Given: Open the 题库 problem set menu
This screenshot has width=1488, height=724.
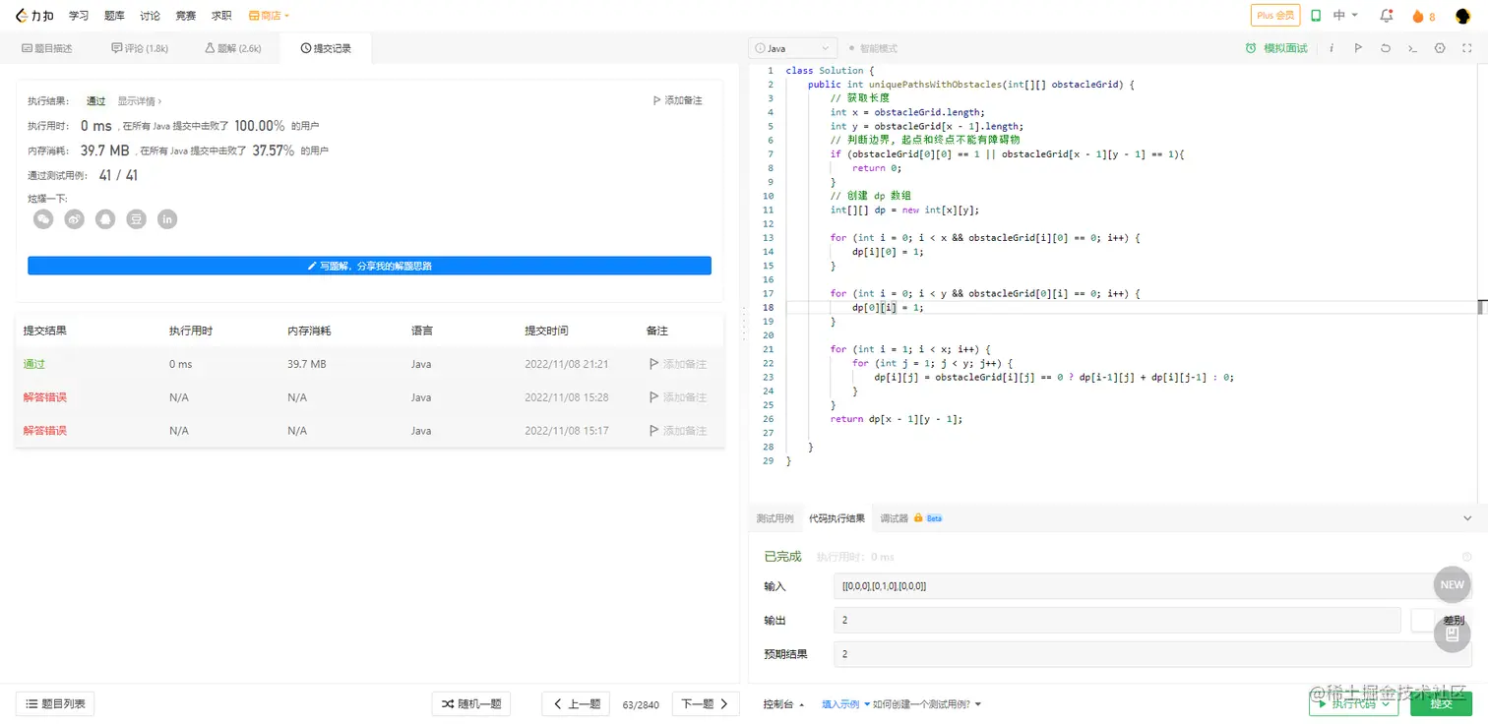Looking at the screenshot, I should click(x=114, y=16).
